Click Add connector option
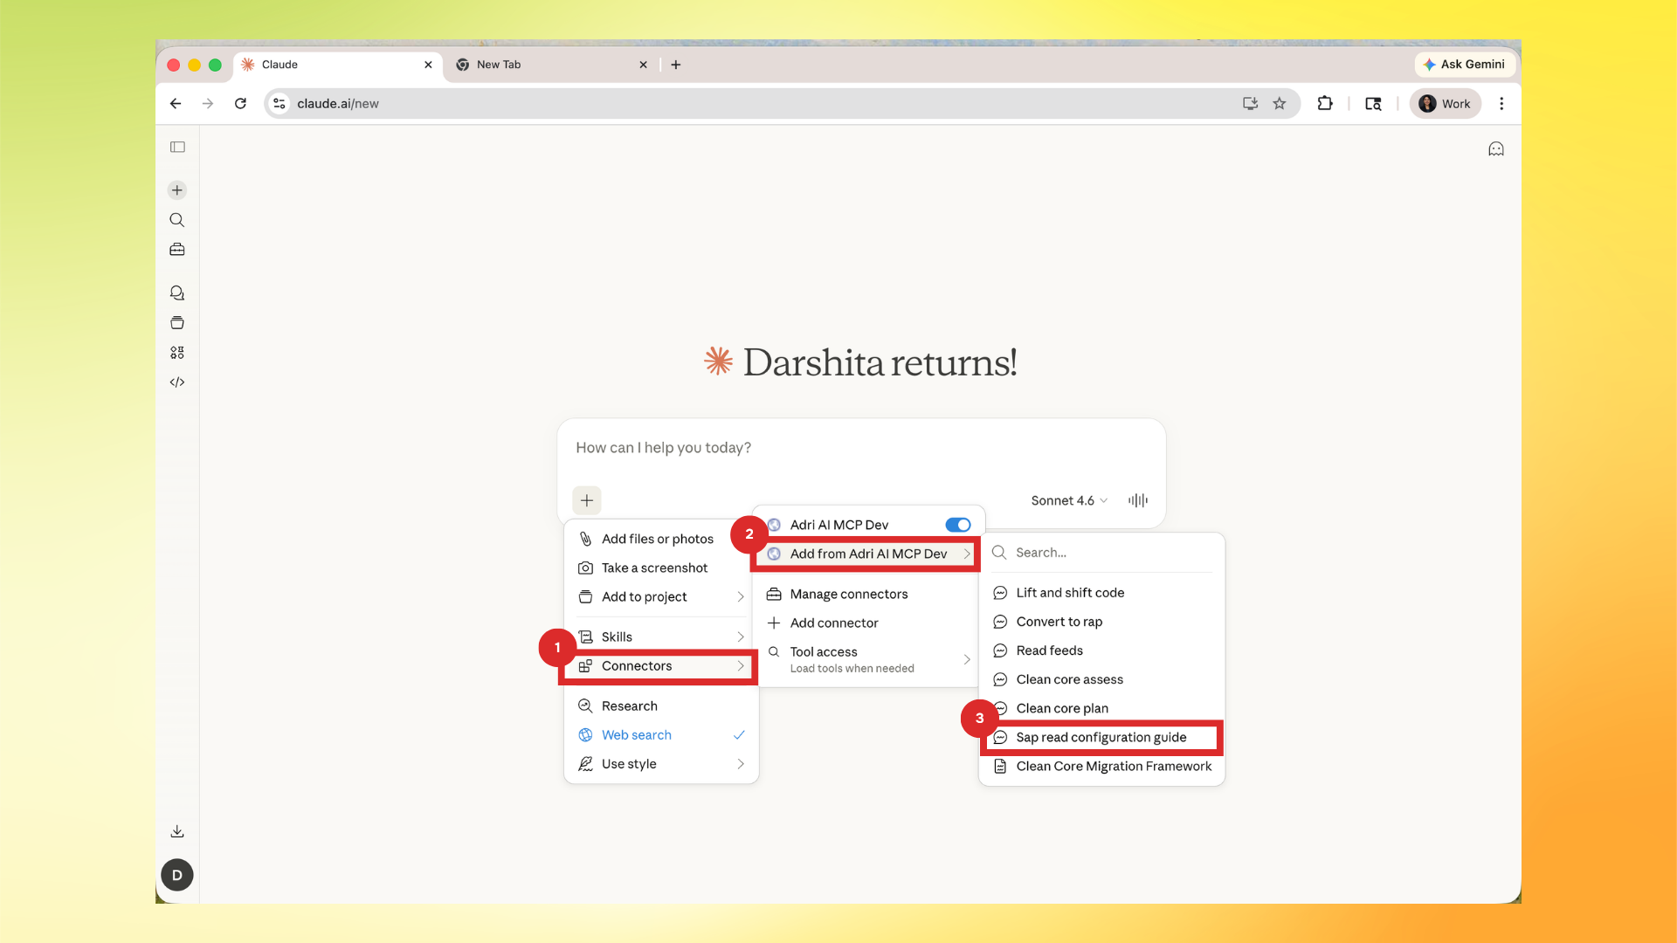Image resolution: width=1677 pixels, height=943 pixels. pyautogui.click(x=833, y=623)
